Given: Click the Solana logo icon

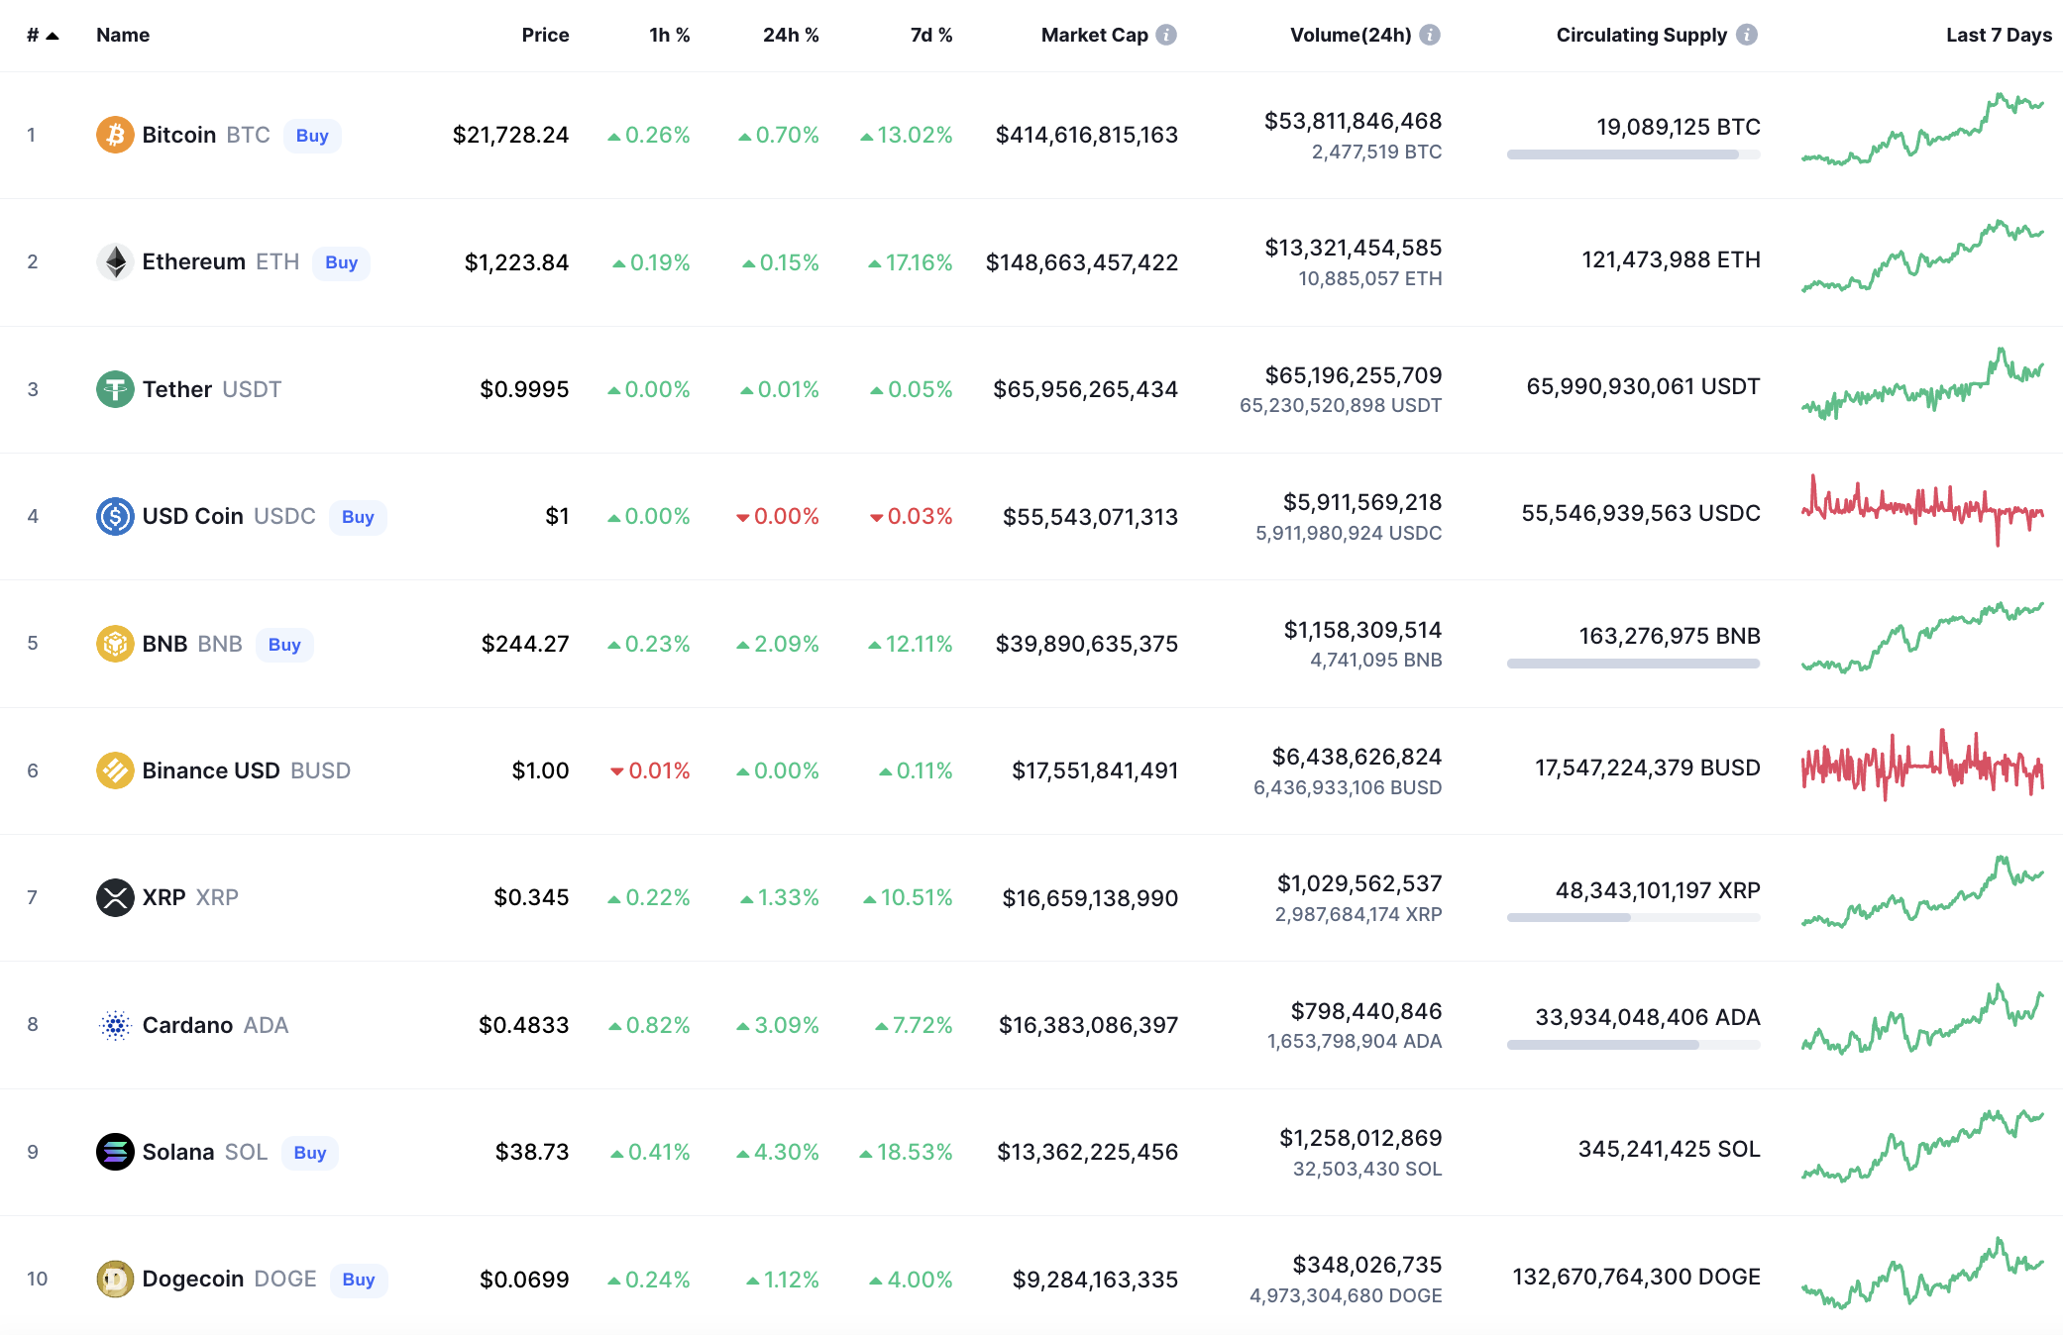Looking at the screenshot, I should coord(115,1152).
